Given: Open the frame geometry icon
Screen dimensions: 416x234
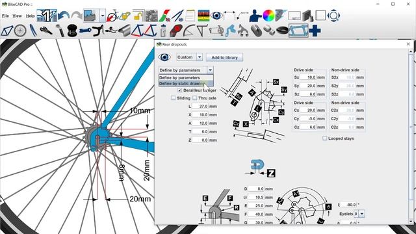Looking at the screenshot, I should (6, 31).
